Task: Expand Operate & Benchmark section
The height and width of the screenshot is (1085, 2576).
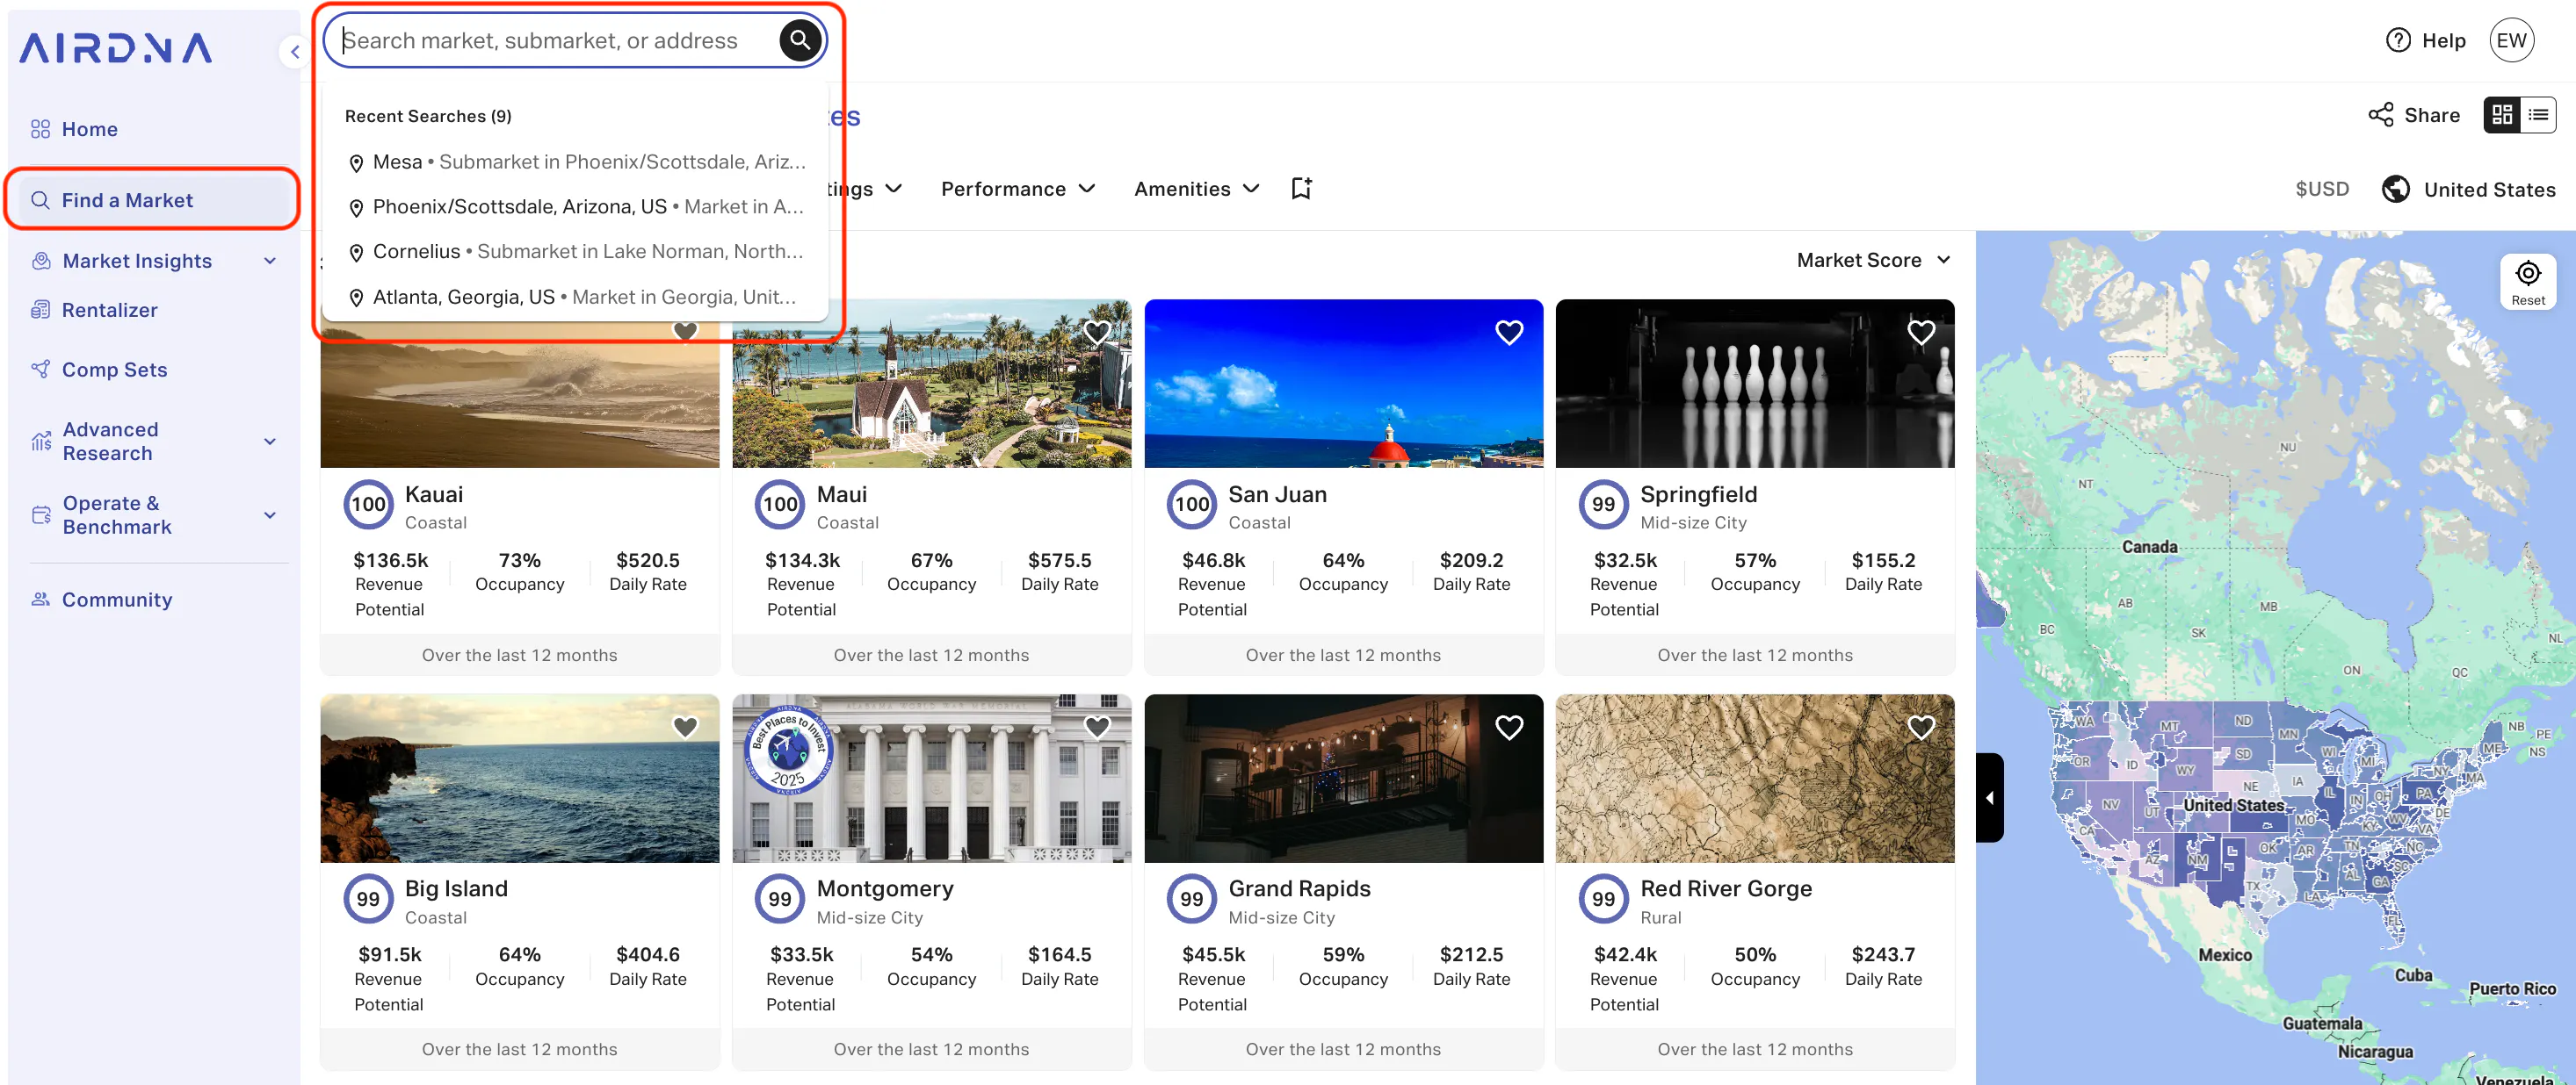Action: [x=154, y=514]
